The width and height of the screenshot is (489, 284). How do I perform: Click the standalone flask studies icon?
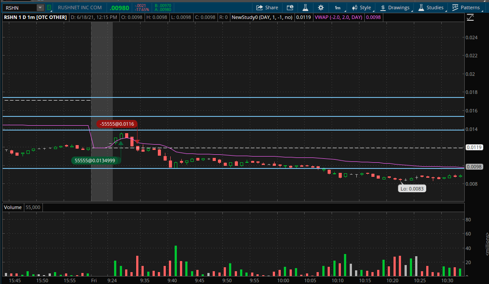click(306, 7)
